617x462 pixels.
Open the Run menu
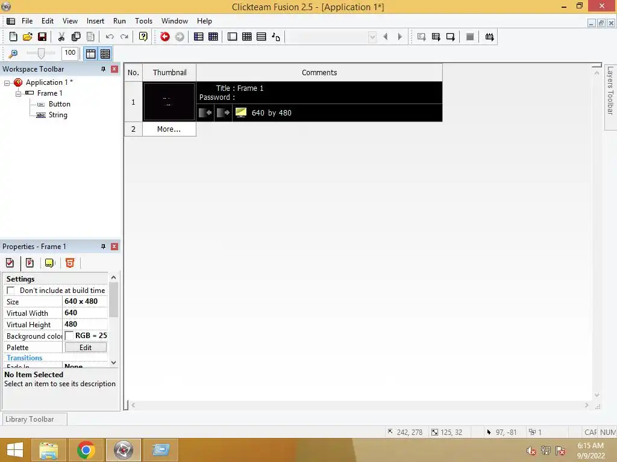(120, 21)
